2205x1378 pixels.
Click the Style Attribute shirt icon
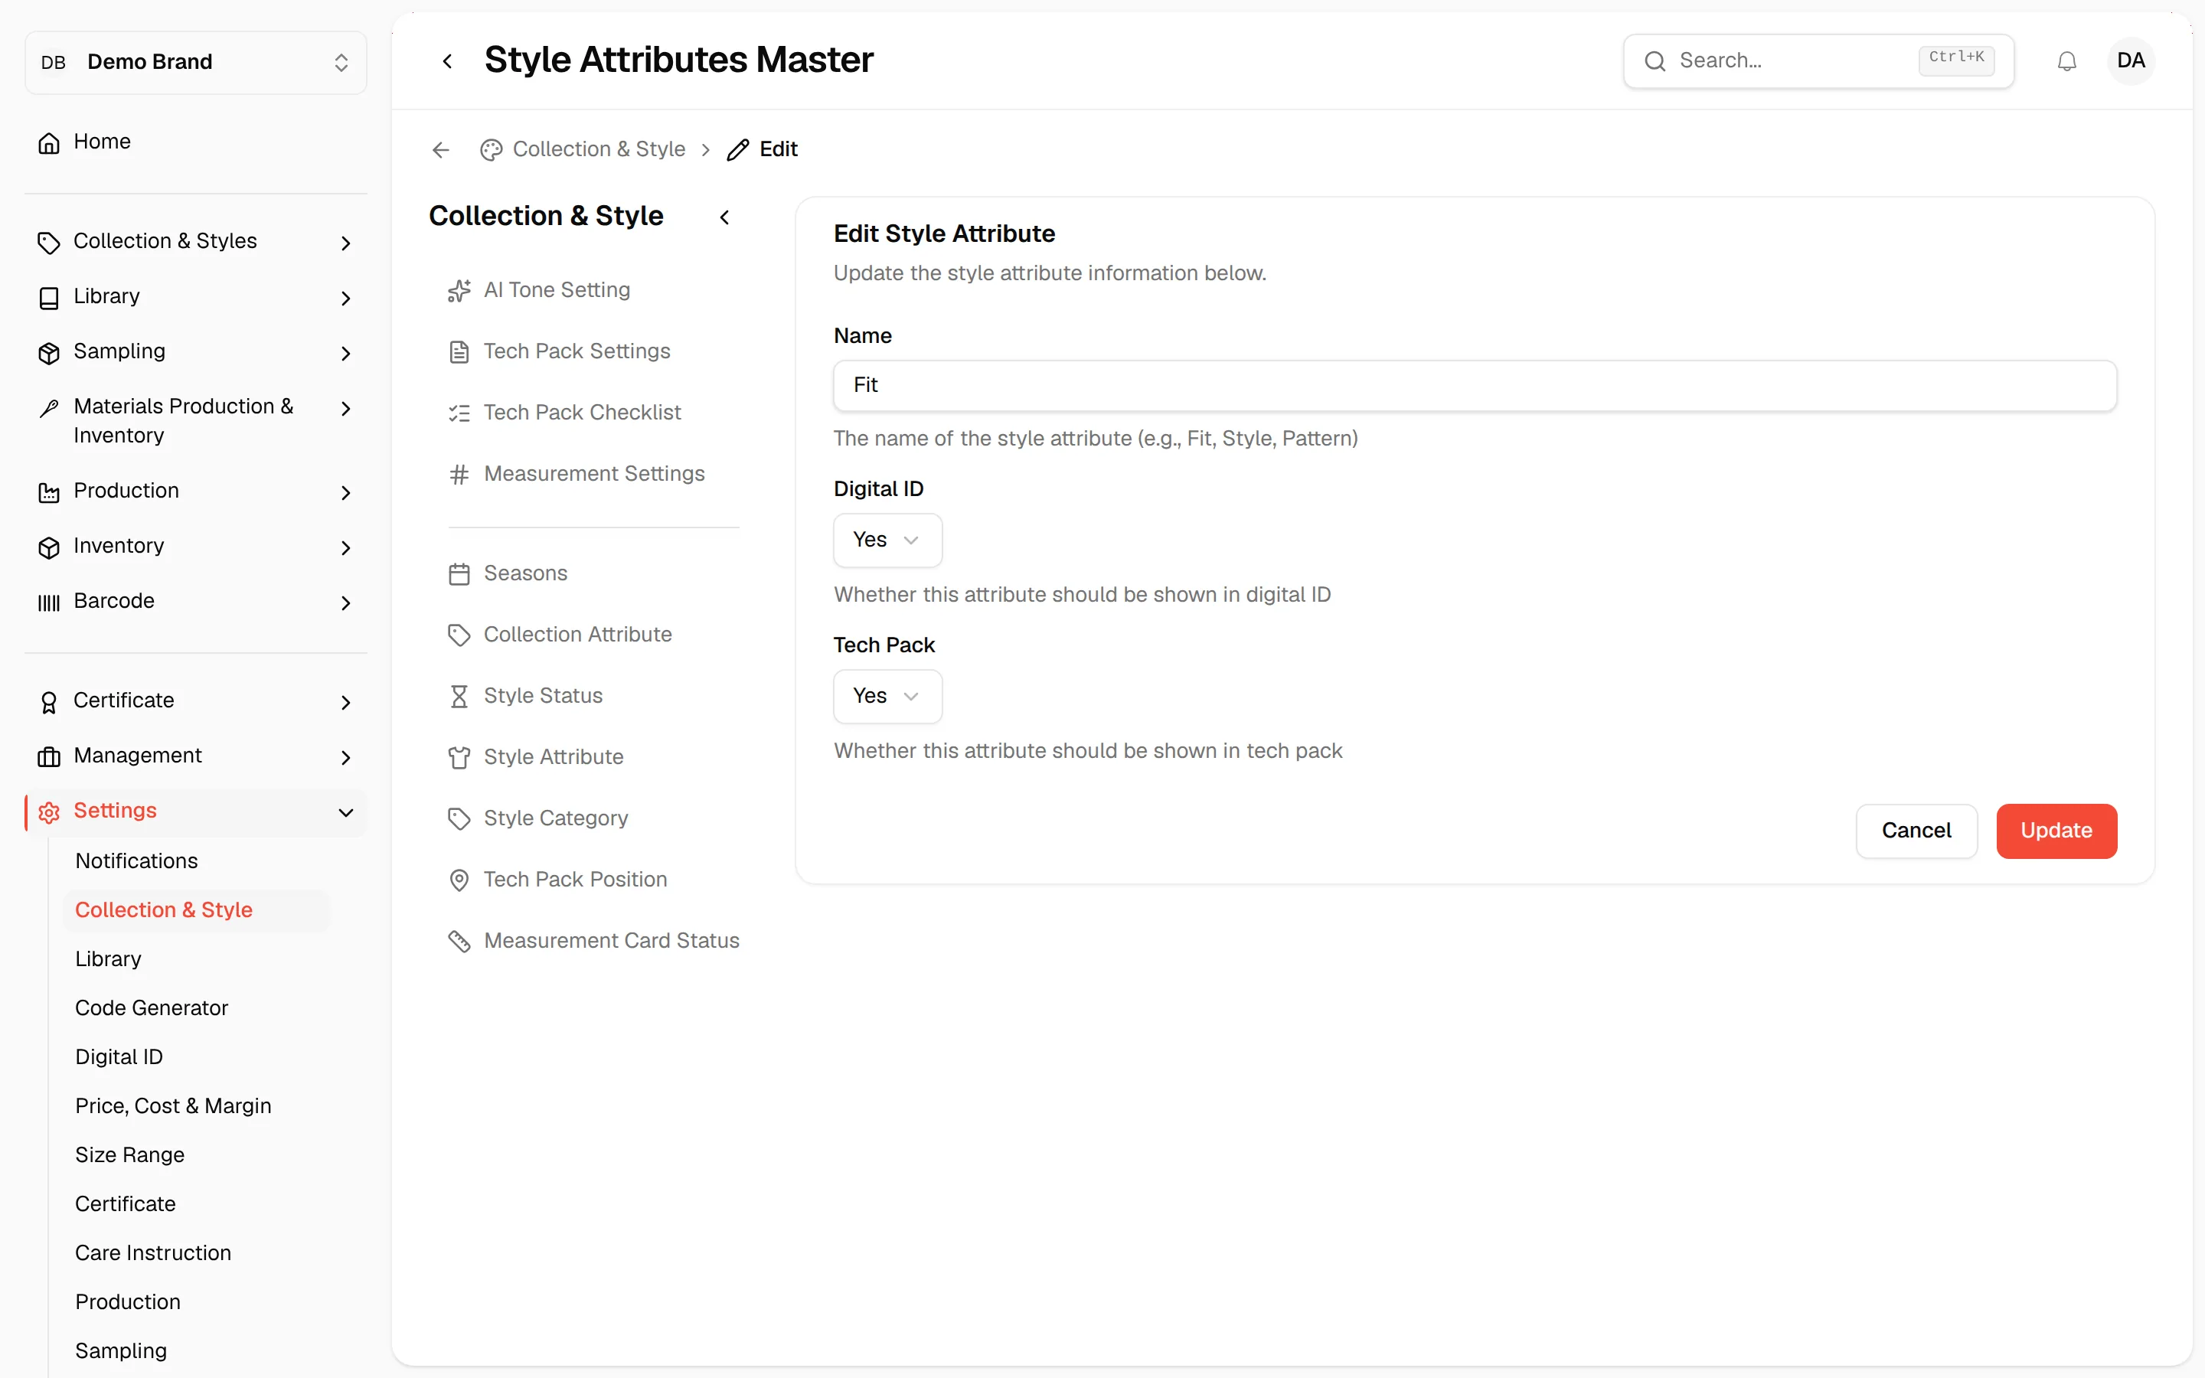[x=459, y=757]
